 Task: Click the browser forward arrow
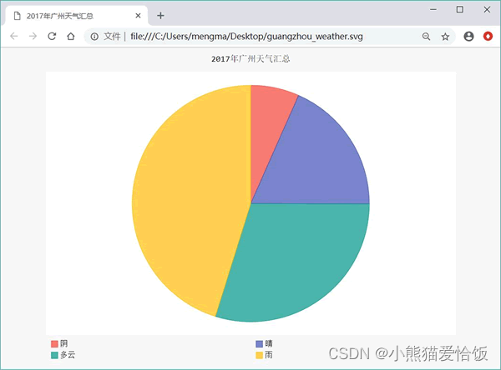[x=33, y=37]
